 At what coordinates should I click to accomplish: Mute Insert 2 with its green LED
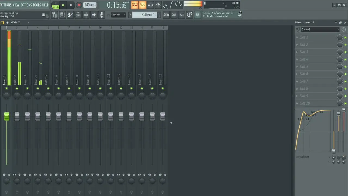(17, 88)
